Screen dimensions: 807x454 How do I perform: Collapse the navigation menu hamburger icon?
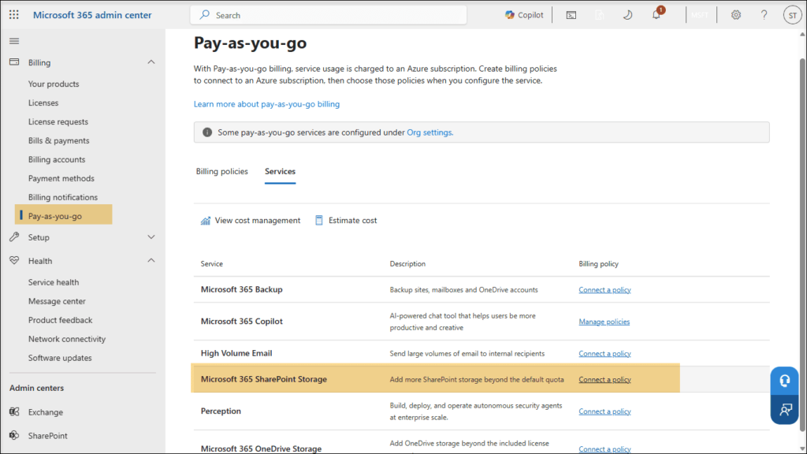[x=14, y=41]
